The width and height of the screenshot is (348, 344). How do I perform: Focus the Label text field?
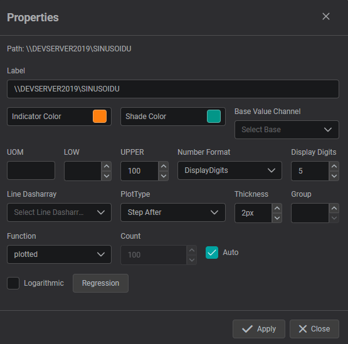[x=173, y=89]
